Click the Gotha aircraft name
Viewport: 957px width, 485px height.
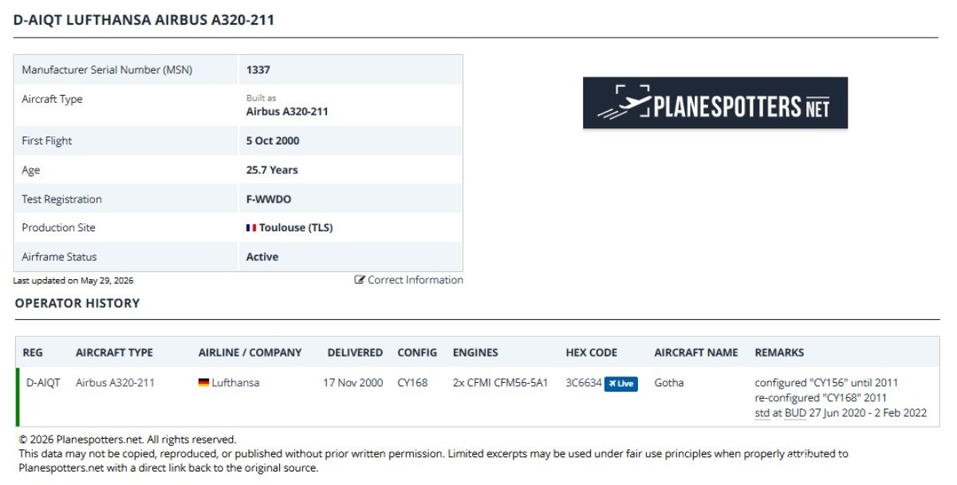point(669,383)
